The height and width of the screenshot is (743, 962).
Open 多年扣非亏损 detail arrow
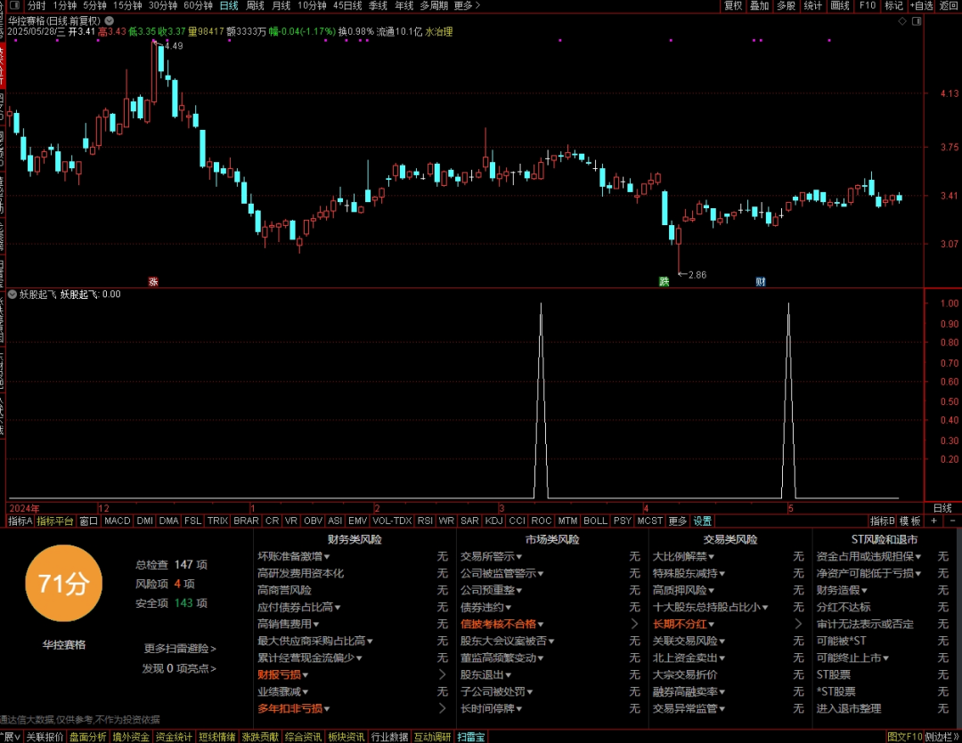[x=443, y=708]
